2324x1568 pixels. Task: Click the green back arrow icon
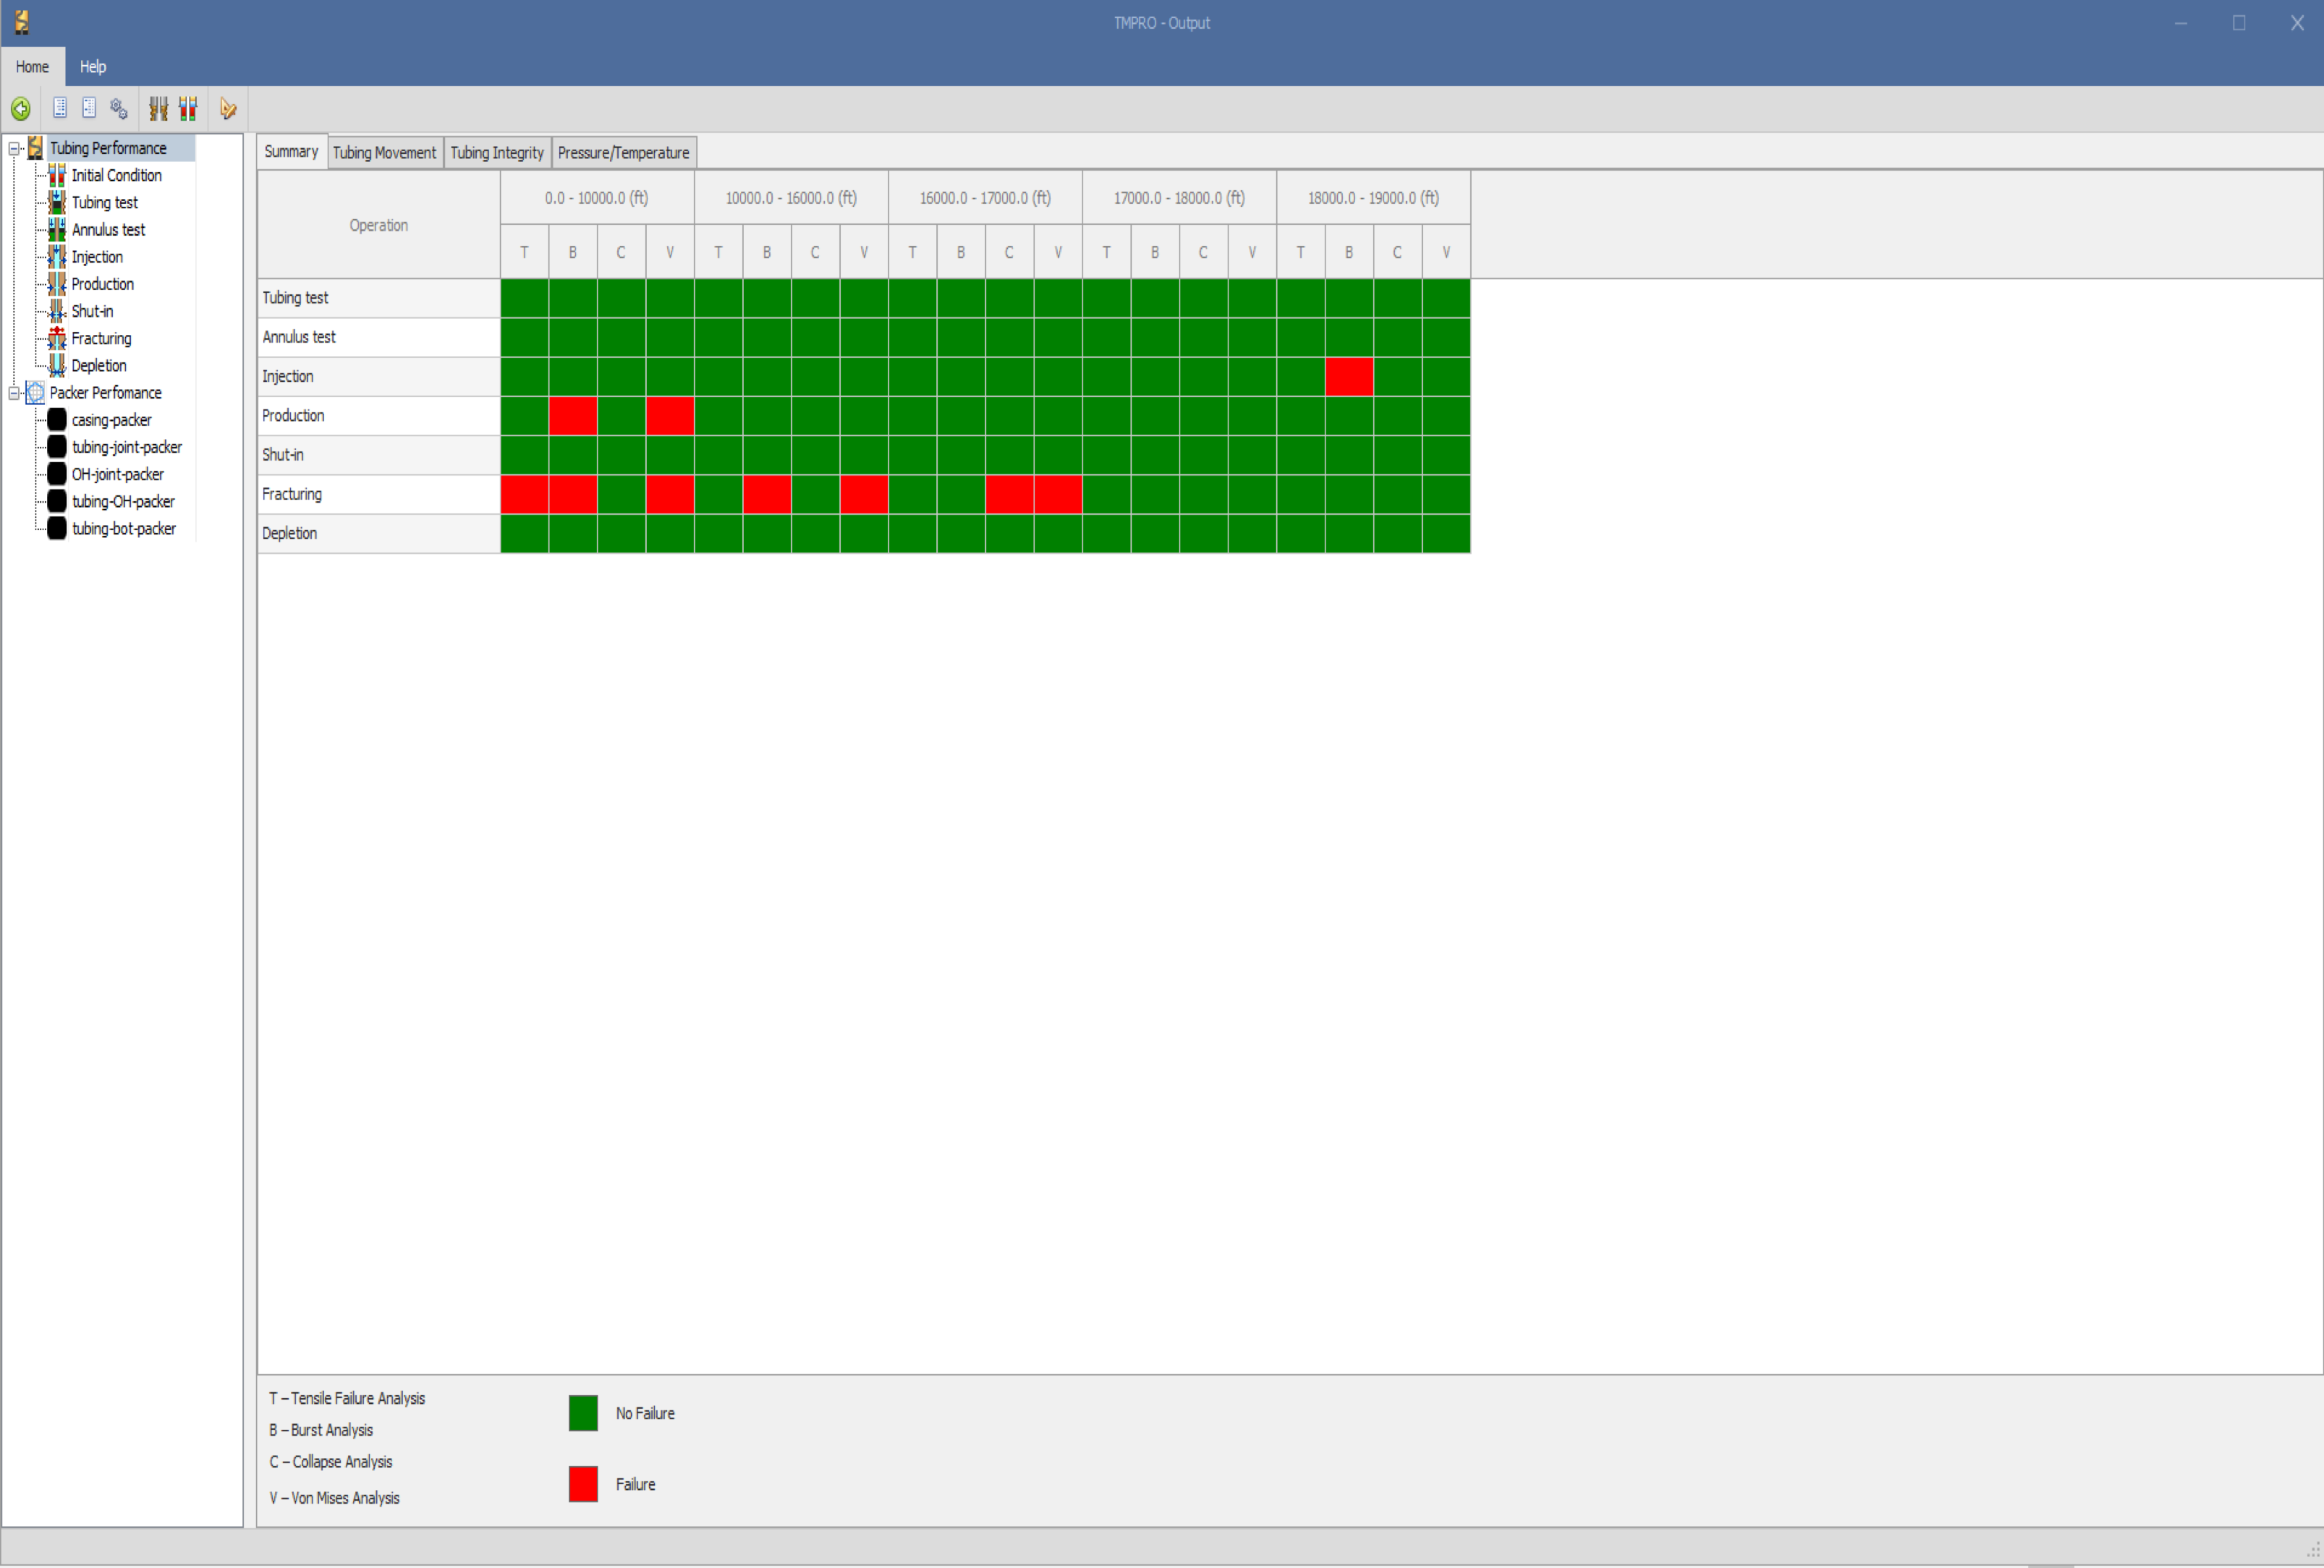pyautogui.click(x=20, y=109)
